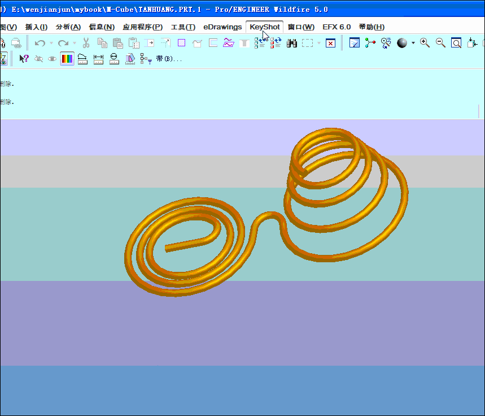485x416 pixels.
Task: Open the appearance sphere dropdown arrow
Action: click(413, 43)
